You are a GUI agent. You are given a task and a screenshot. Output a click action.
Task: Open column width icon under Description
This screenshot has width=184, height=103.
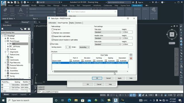pyautogui.click(x=118, y=61)
